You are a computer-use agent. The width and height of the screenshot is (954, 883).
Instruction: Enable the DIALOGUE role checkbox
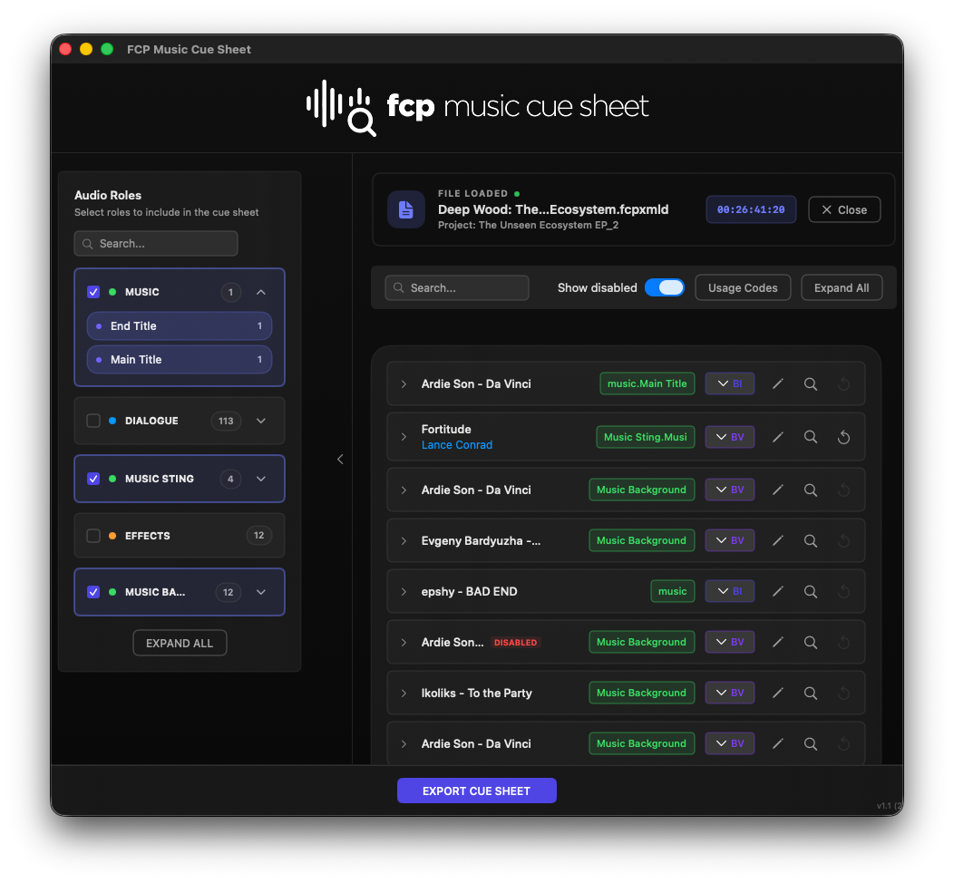pos(93,421)
